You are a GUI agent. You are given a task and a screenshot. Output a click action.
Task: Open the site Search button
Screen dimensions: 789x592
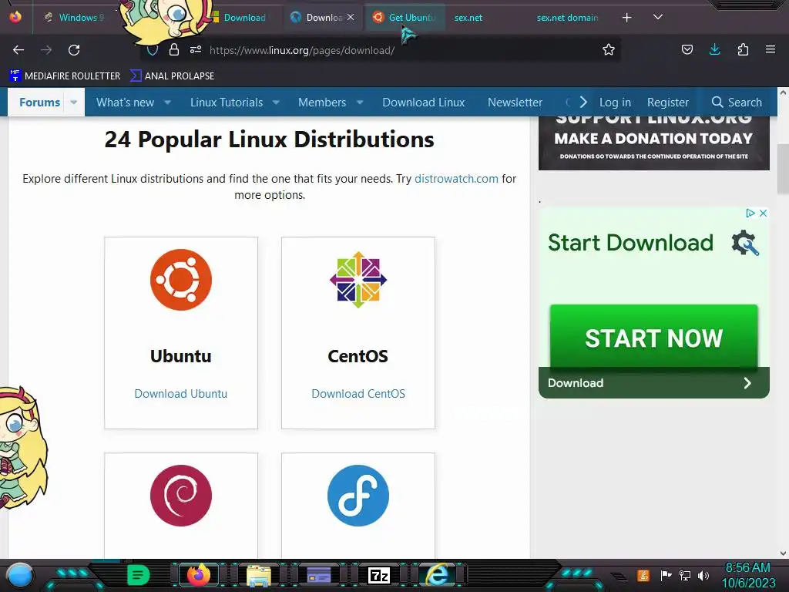(x=737, y=103)
